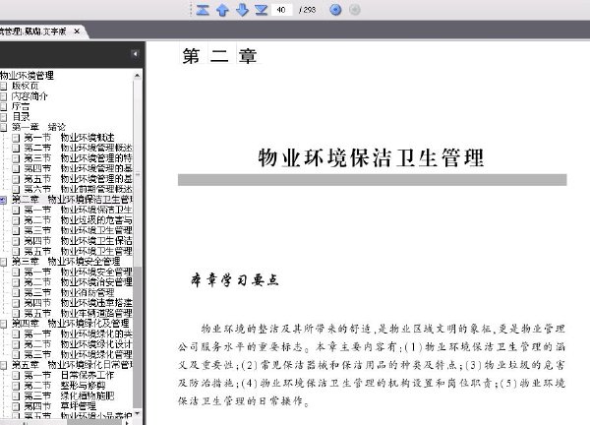590x425 pixels.
Task: Click the page number field showing 40
Action: point(281,10)
